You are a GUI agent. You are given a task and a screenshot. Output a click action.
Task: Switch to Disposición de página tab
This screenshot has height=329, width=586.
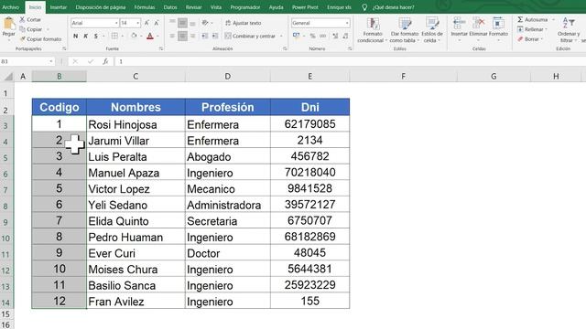coord(101,7)
